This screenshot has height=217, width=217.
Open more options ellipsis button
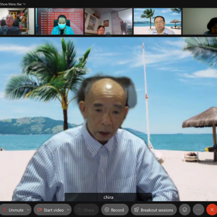(x=198, y=210)
